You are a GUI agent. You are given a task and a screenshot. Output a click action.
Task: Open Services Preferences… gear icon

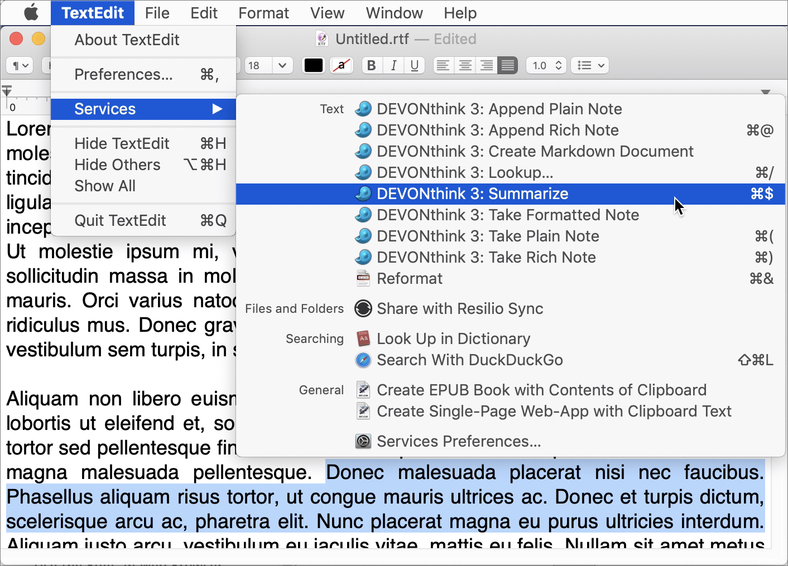point(363,441)
